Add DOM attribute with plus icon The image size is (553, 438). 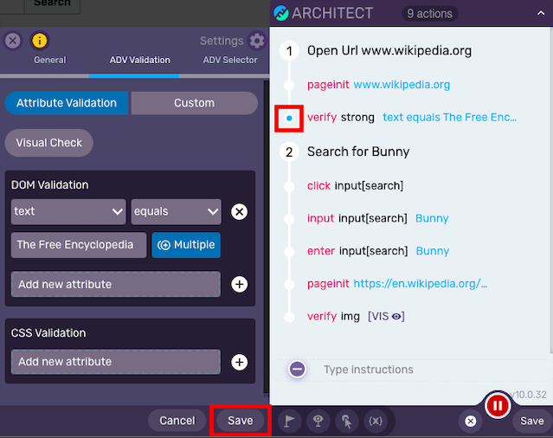(x=239, y=284)
